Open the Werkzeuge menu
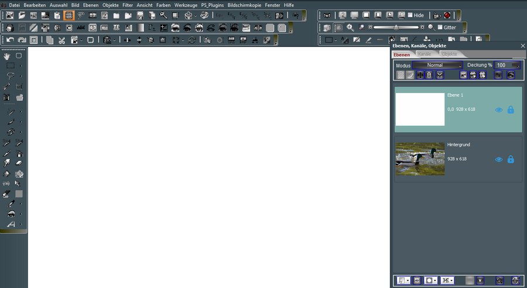527x288 pixels. pyautogui.click(x=186, y=5)
